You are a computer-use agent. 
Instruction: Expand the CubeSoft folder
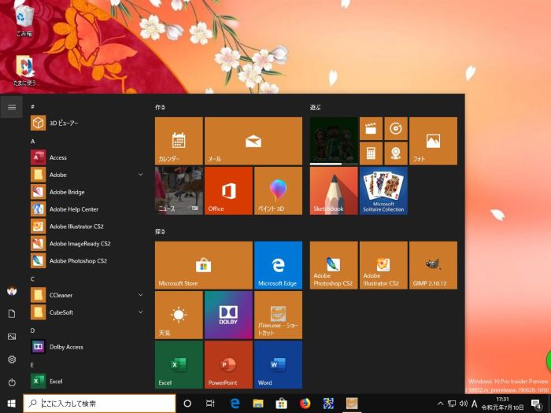click(140, 312)
